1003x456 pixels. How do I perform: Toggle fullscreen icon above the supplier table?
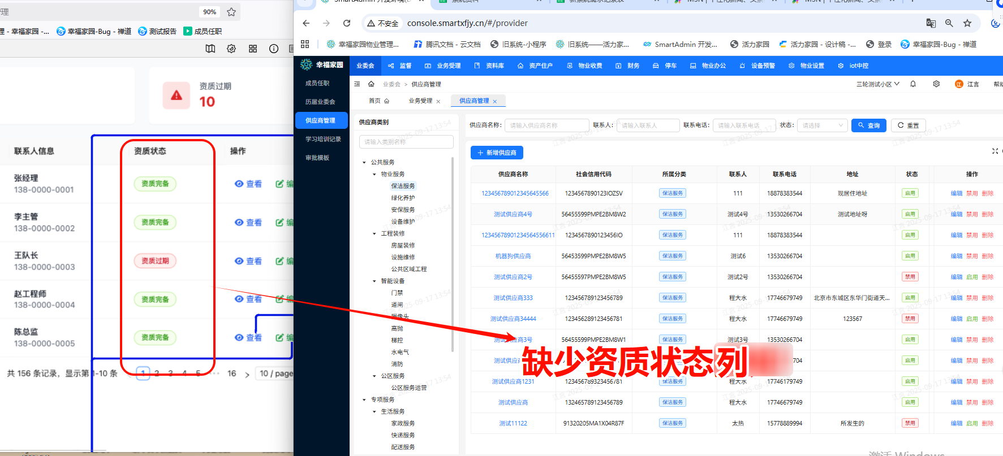pyautogui.click(x=995, y=151)
